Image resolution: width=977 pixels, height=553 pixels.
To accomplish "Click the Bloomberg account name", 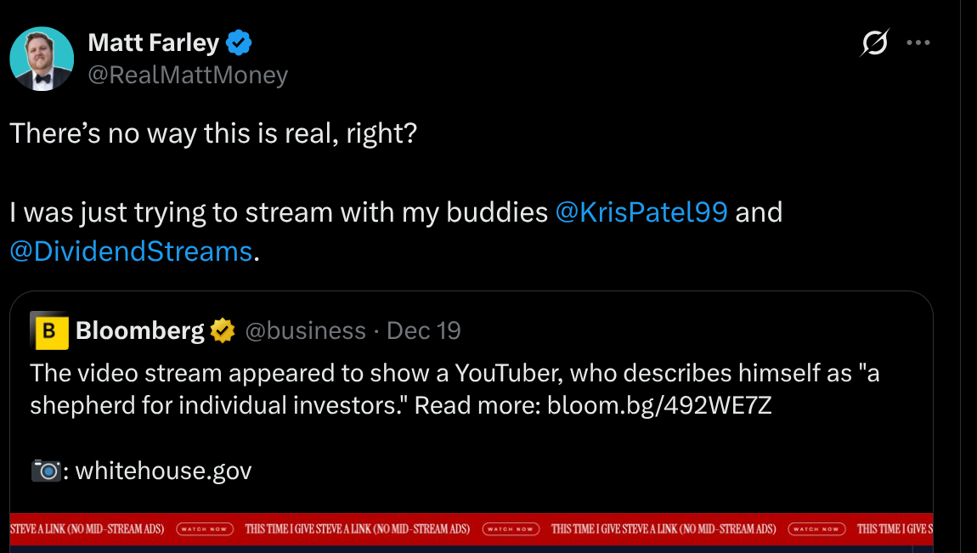I will (140, 330).
